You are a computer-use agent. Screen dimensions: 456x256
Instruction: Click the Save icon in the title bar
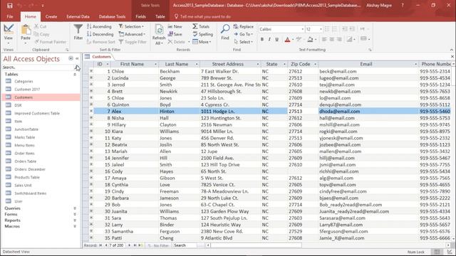click(x=9, y=6)
